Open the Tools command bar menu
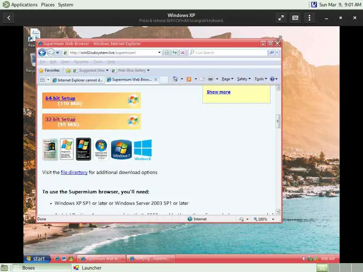This screenshot has width=363, height=272. pyautogui.click(x=261, y=79)
